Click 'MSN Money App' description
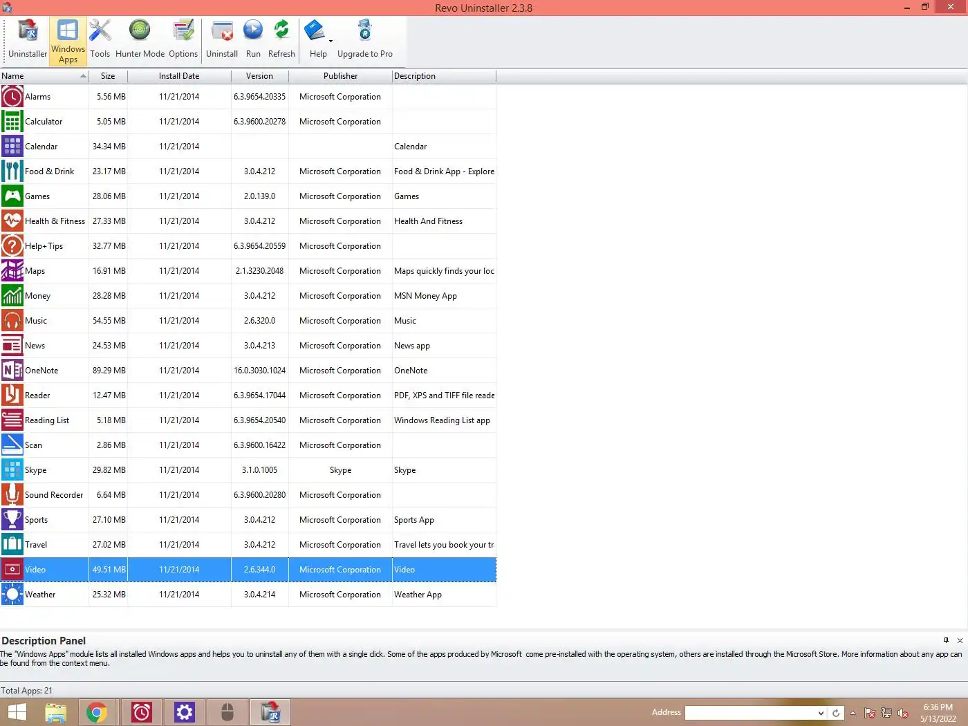This screenshot has width=968, height=726. point(425,296)
